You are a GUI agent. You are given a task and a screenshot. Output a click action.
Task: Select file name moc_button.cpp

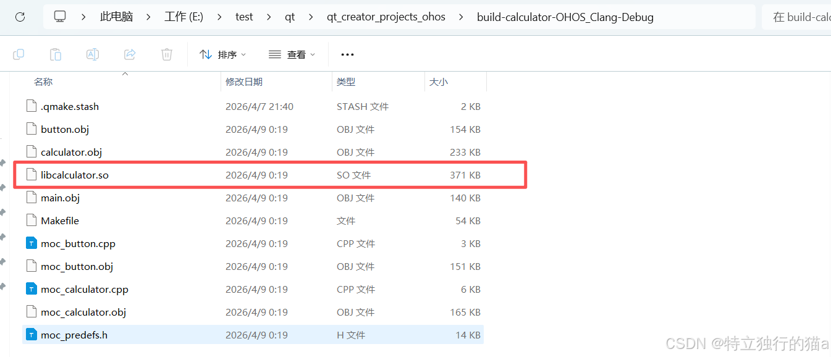pos(78,243)
